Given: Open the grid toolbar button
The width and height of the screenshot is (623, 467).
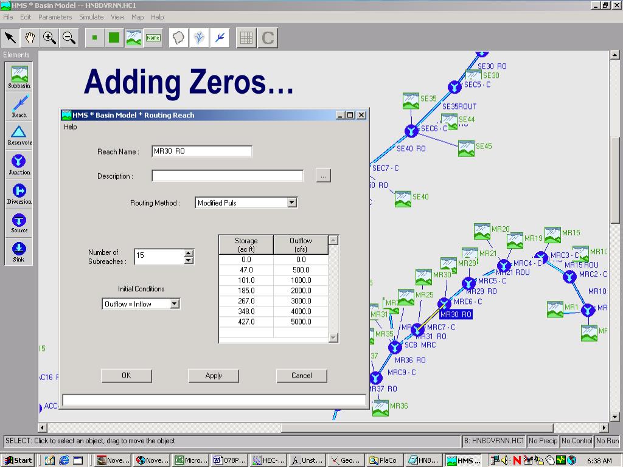Looking at the screenshot, I should [x=246, y=38].
